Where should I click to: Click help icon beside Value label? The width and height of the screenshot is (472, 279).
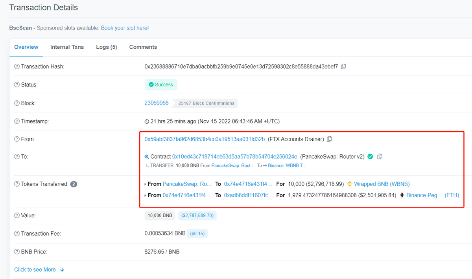tap(17, 215)
